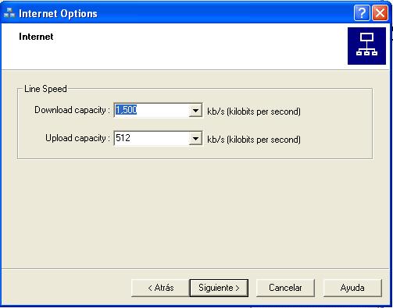This screenshot has height=308, width=393.
Task: Click the bold Internet page heading
Action: [36, 37]
